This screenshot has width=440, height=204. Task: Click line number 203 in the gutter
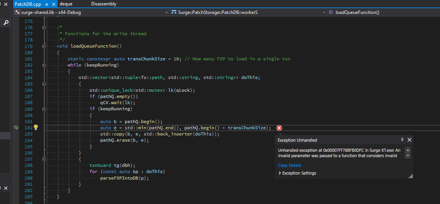point(29,197)
